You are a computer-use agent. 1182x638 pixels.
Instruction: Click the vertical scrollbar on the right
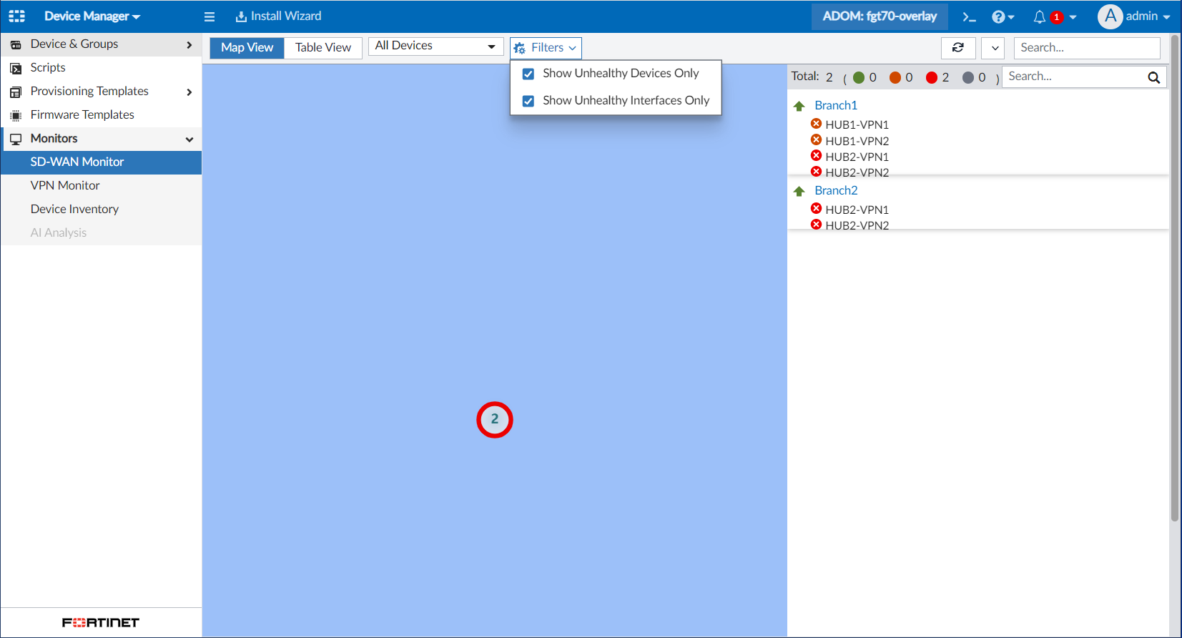point(1175,279)
